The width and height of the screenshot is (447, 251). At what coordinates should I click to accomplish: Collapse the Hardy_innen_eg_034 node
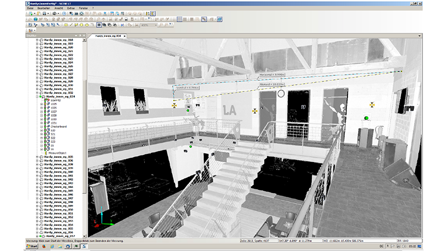coord(37,96)
